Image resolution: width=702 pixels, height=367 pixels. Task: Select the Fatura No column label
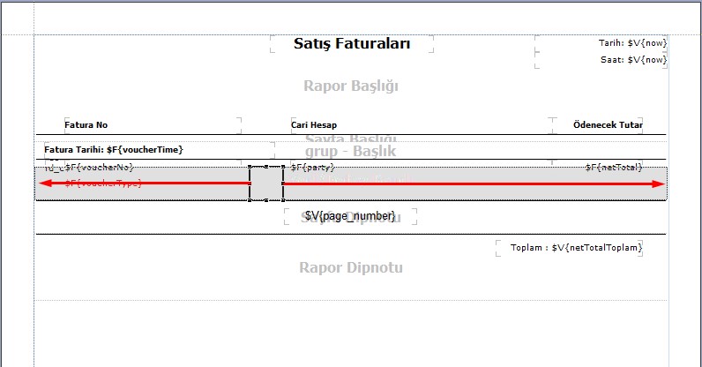click(86, 125)
